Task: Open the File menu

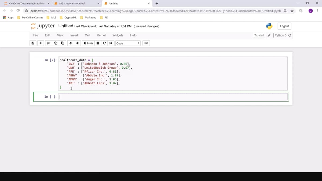Action: [35, 35]
